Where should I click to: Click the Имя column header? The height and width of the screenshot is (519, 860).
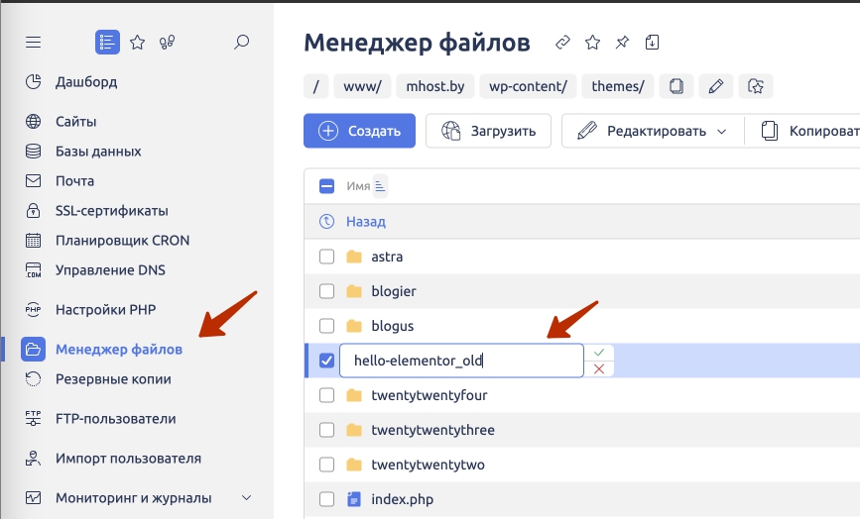pos(358,186)
